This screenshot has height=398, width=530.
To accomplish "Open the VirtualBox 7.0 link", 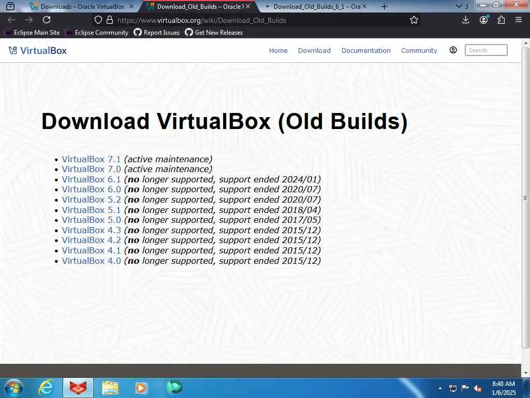I will (91, 169).
